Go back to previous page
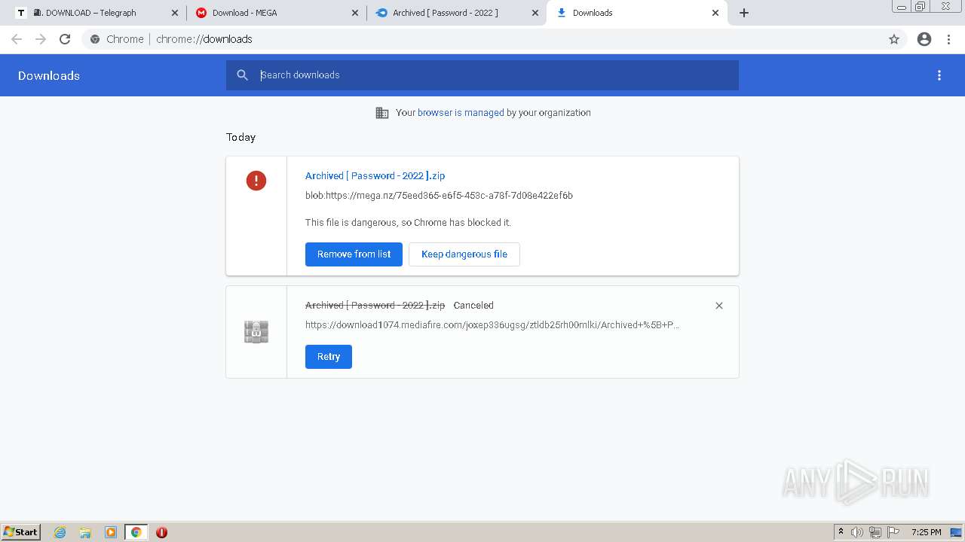The height and width of the screenshot is (542, 965). 17,39
